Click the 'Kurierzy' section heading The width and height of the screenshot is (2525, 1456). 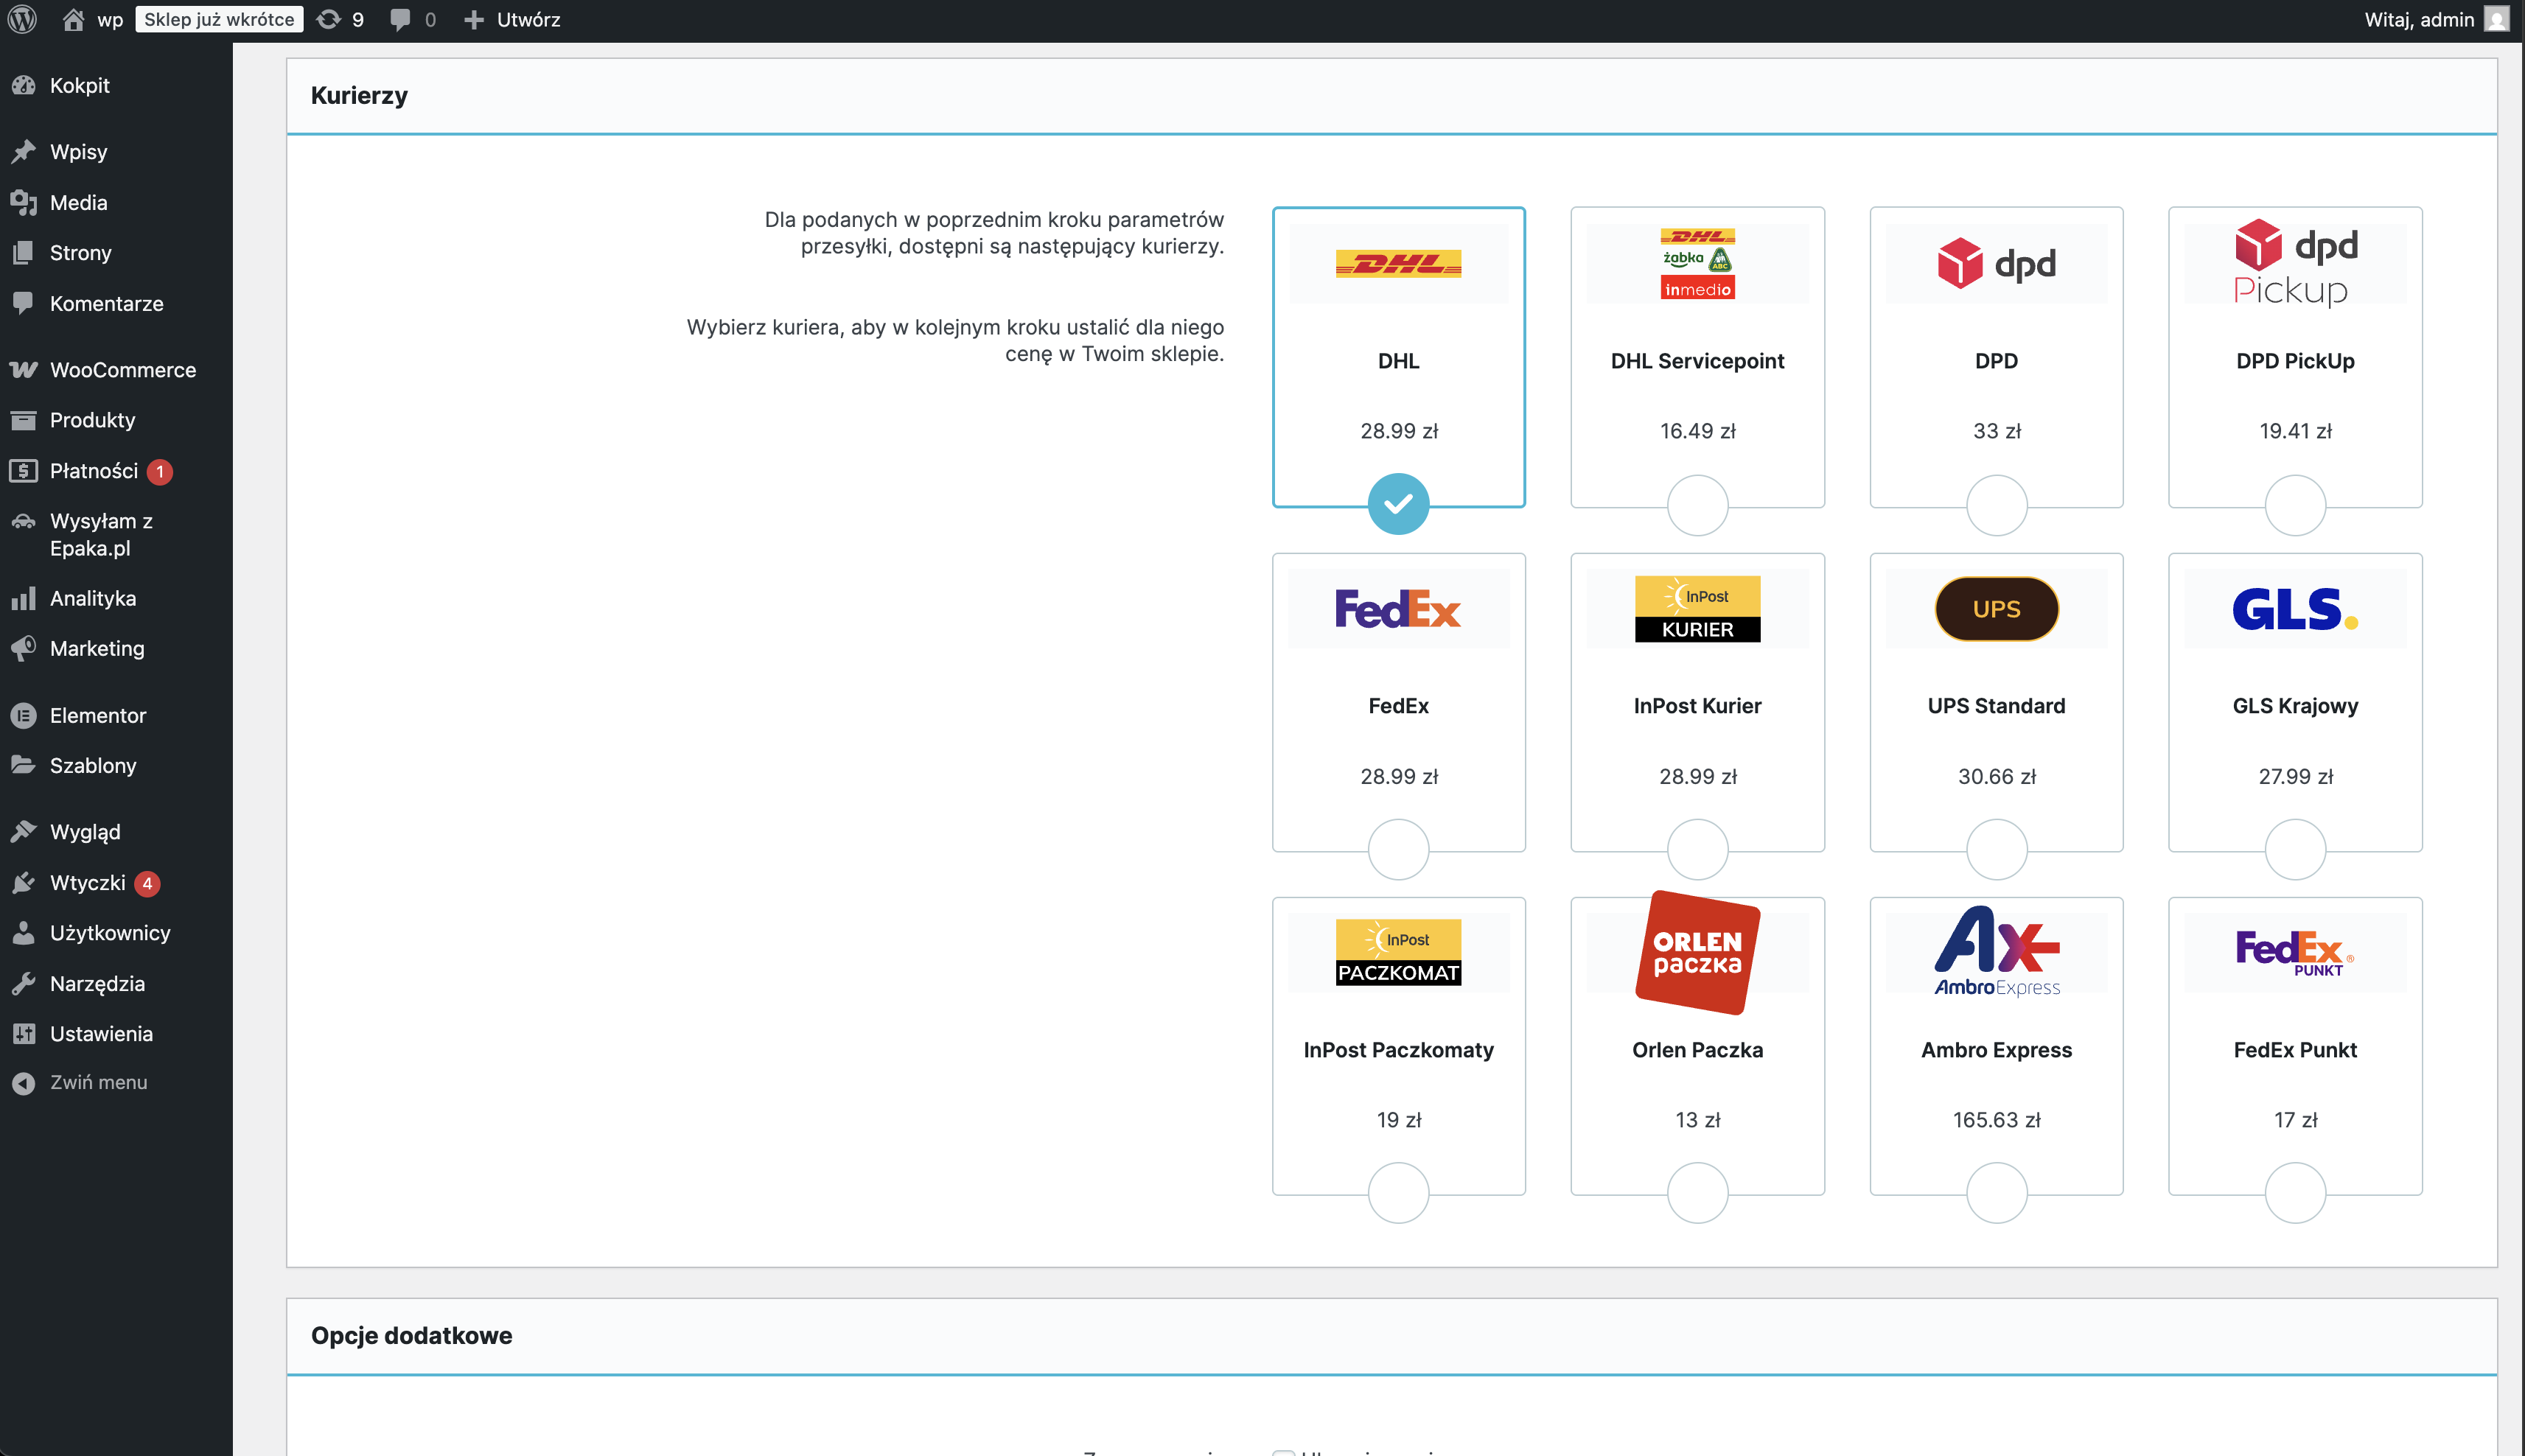[x=359, y=95]
